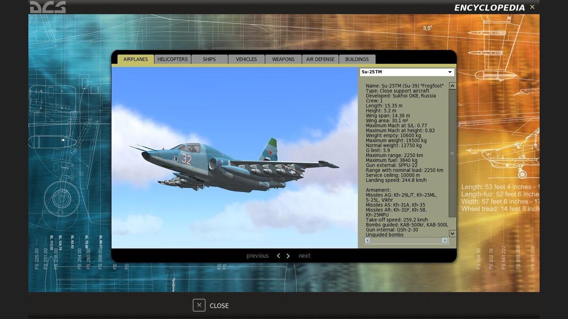Click the horizontal scrollbar track under the description
Screen dimensions: 568x319
coord(406,241)
